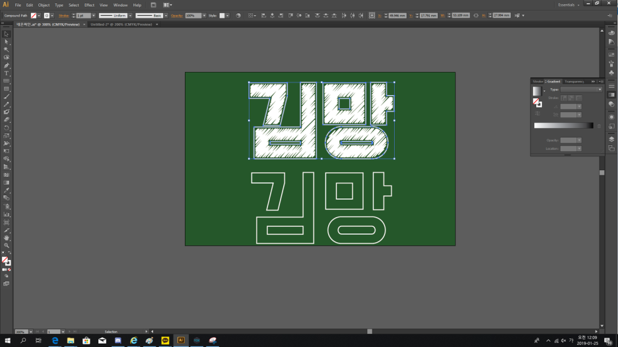Click the gradient slider bar
Screen dimensions: 618x347
(x=563, y=125)
